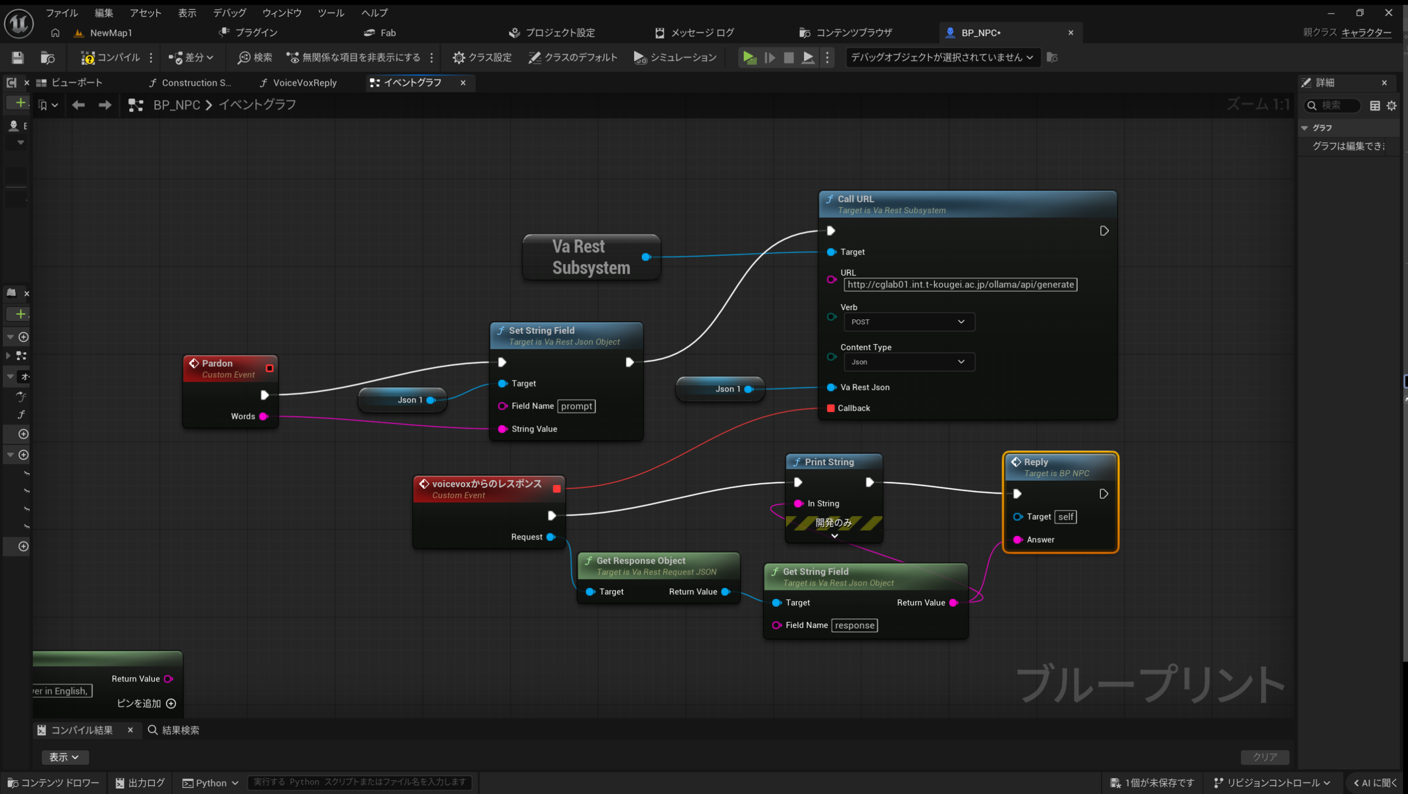Click the details panel settings gear

click(1391, 106)
